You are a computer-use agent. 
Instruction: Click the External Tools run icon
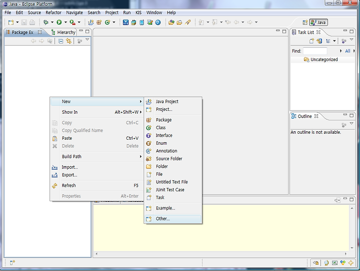(72, 23)
